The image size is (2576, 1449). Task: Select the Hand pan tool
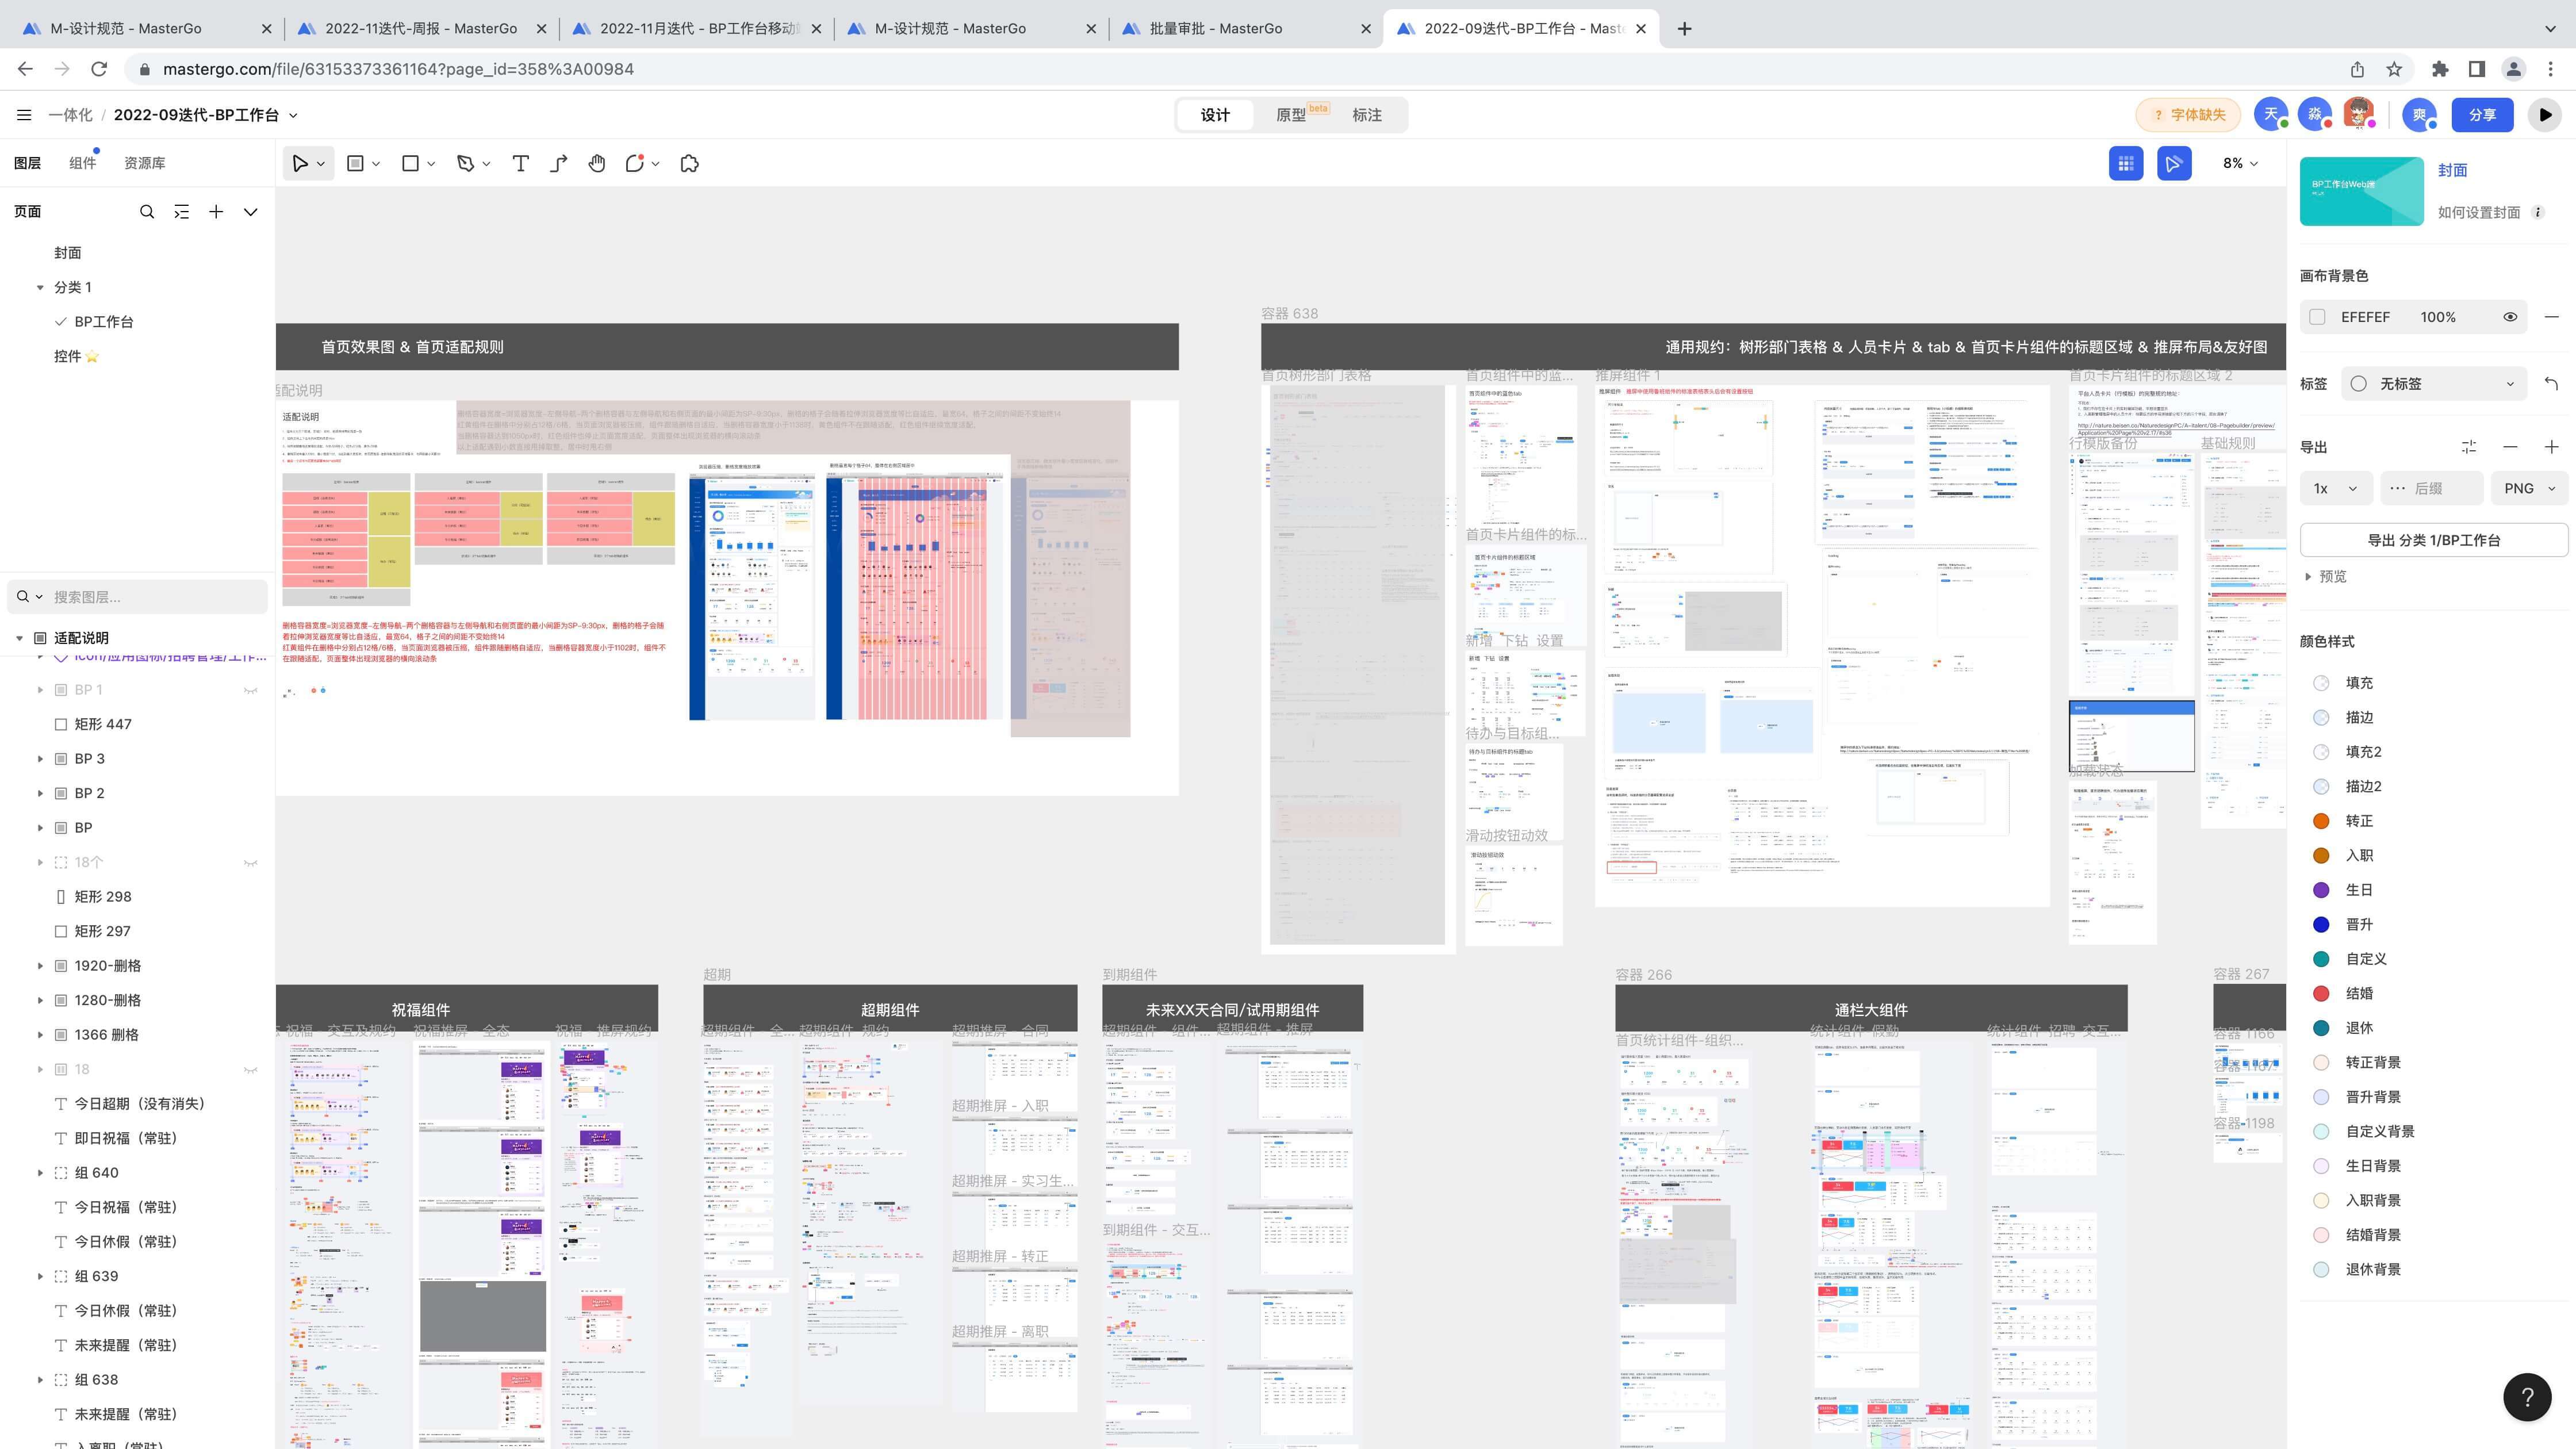[597, 163]
